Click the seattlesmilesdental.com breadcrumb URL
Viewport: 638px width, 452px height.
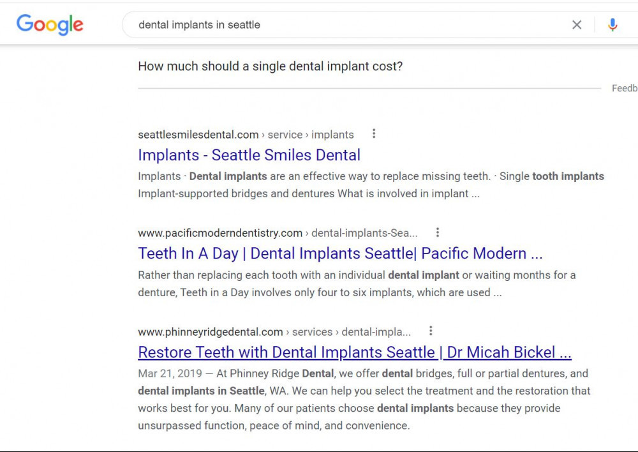(x=246, y=135)
